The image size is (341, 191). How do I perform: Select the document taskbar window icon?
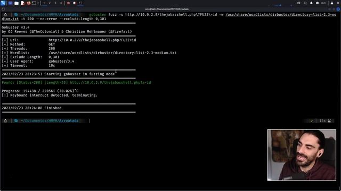pyautogui.click(x=75, y=3)
